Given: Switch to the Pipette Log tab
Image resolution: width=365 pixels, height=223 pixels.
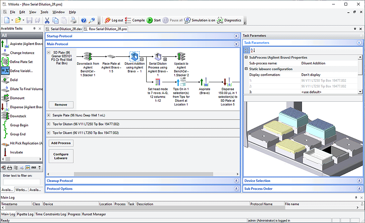Looking at the screenshot, I should point(25,214).
